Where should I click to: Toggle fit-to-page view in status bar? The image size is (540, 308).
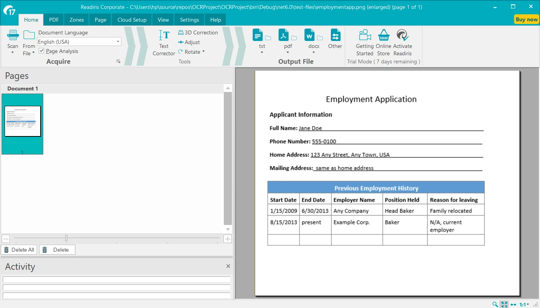[504, 305]
